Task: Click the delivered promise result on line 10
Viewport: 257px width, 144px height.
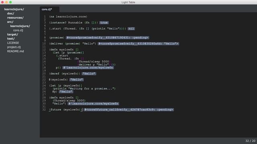Action: 138,44
